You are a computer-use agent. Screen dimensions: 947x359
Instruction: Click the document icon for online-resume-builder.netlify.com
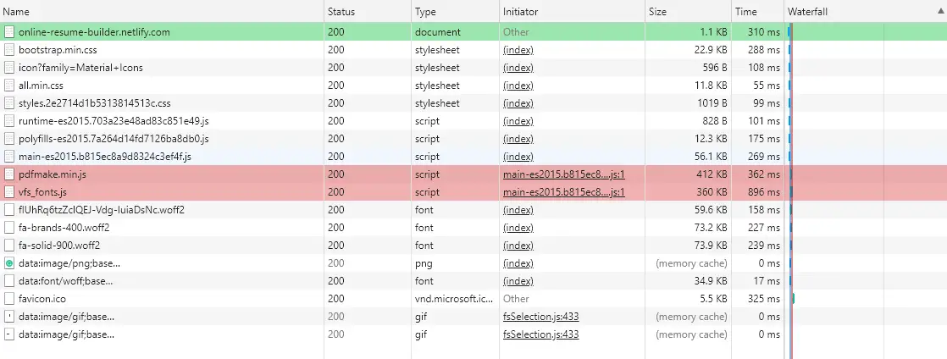click(x=9, y=32)
